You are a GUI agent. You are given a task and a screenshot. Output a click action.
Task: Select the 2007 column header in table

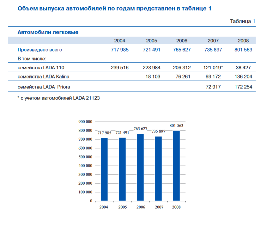pyautogui.click(x=213, y=41)
